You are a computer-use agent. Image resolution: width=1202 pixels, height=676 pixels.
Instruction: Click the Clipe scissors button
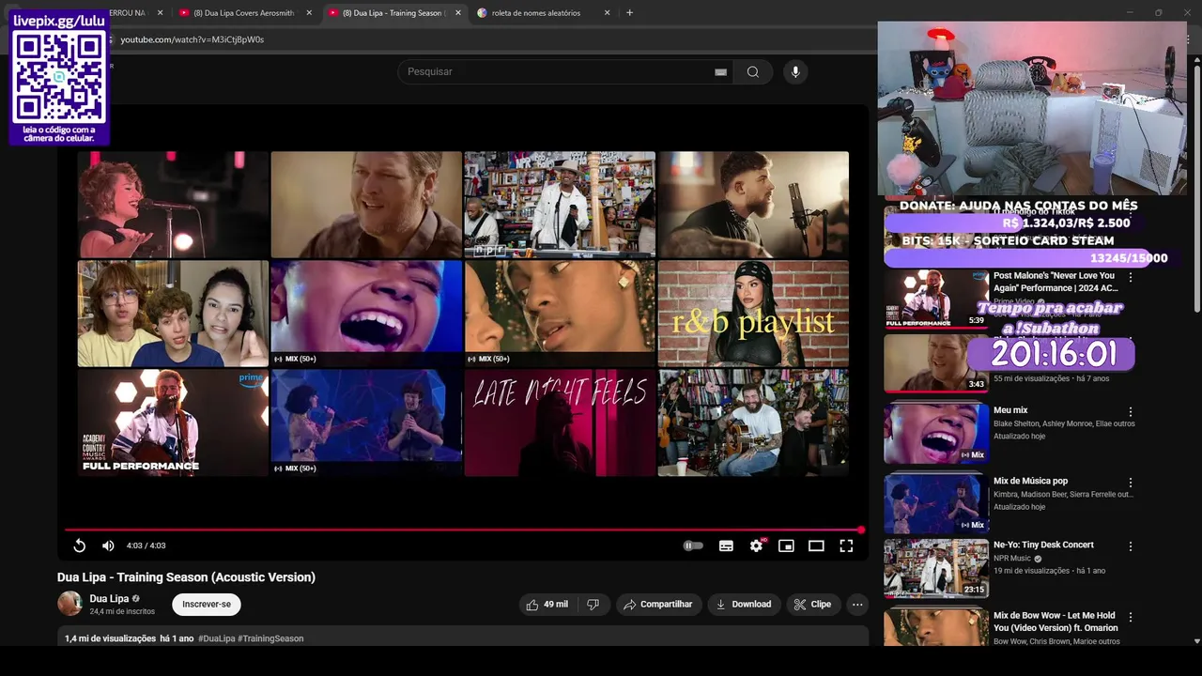812,605
